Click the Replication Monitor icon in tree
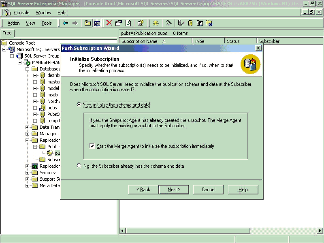Image resolution: width=324 pixels, height=243 pixels. point(35,166)
